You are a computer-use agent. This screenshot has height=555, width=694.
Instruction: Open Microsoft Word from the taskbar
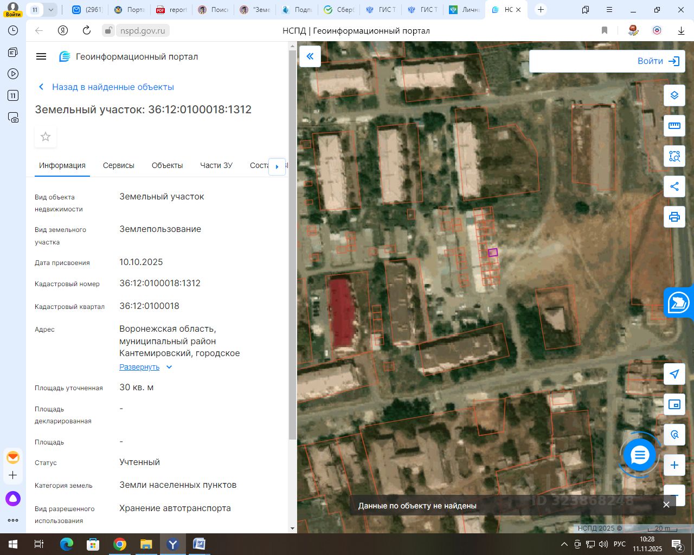pos(200,544)
